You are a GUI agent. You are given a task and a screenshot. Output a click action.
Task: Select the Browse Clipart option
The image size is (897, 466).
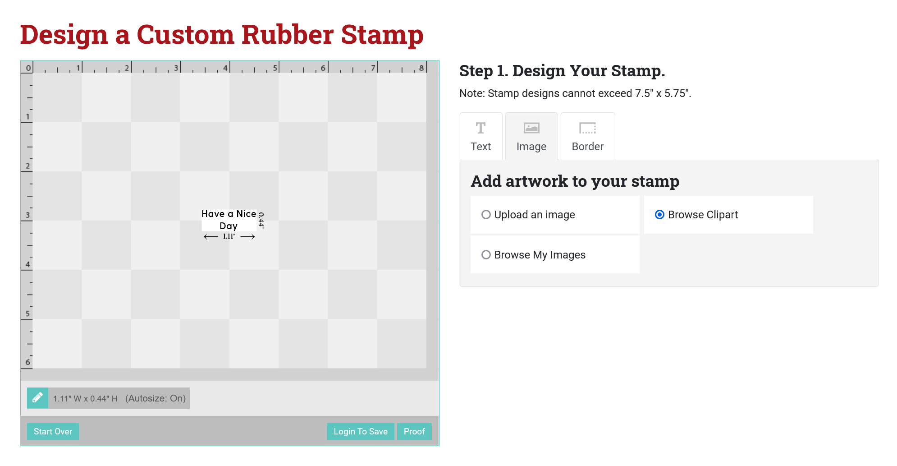659,215
